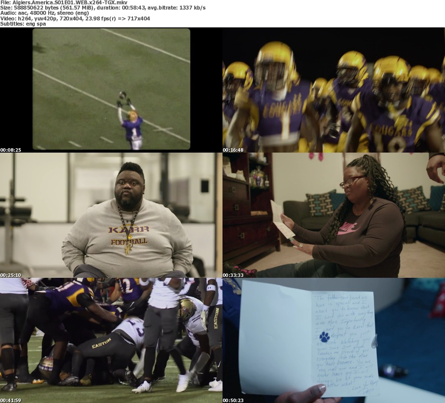Select the Video h264 resolution info line
This screenshot has width=445, height=403.
75,19
